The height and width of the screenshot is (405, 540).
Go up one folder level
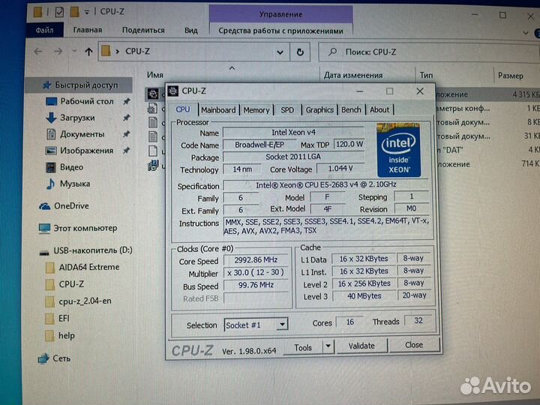coord(88,52)
